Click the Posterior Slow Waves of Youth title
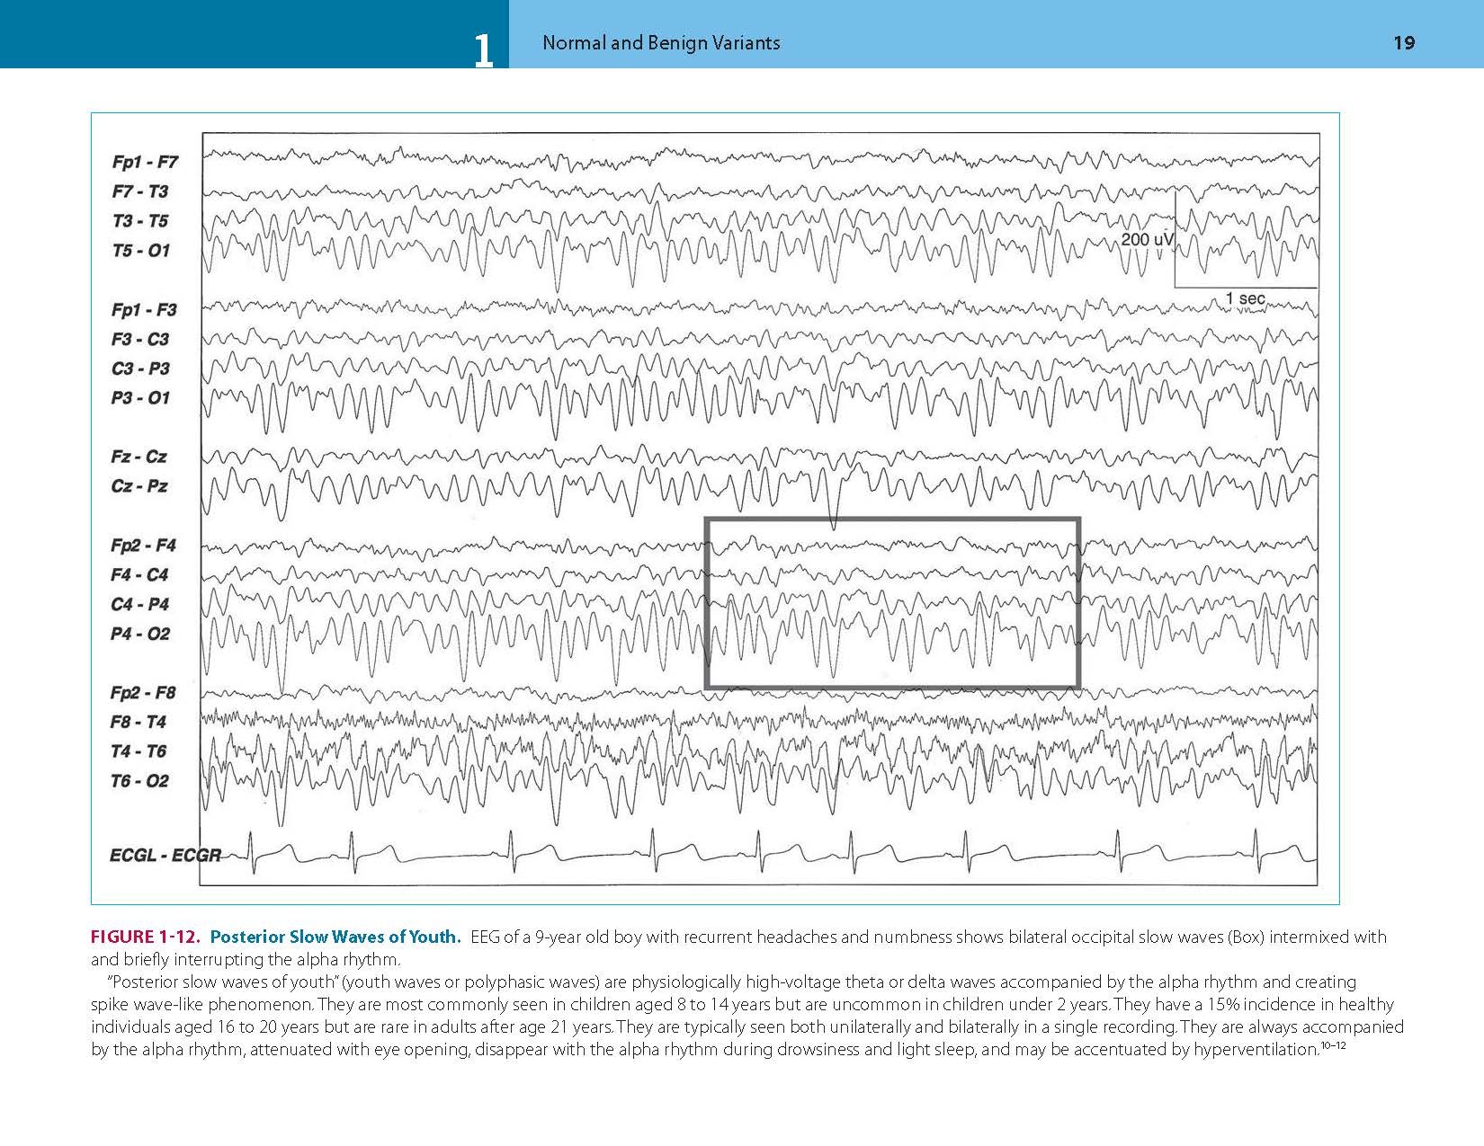Image resolution: width=1484 pixels, height=1146 pixels. point(335,937)
